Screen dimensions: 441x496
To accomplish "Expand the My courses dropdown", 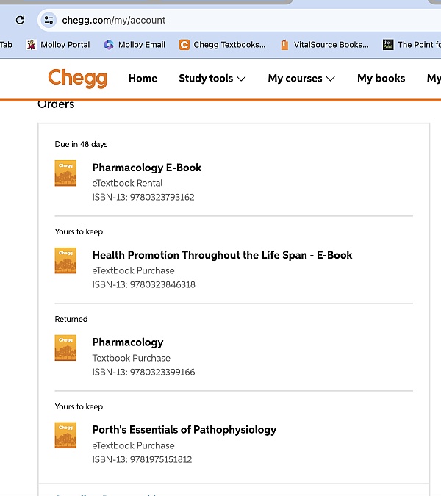I will pyautogui.click(x=301, y=78).
